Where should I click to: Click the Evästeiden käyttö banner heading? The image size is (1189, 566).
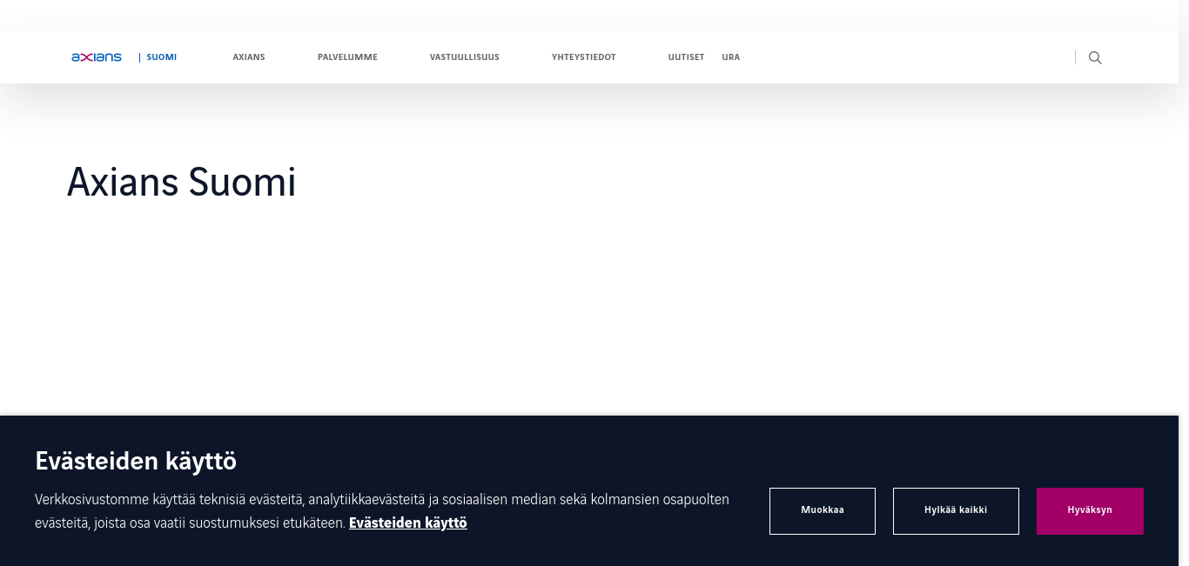pyautogui.click(x=136, y=461)
